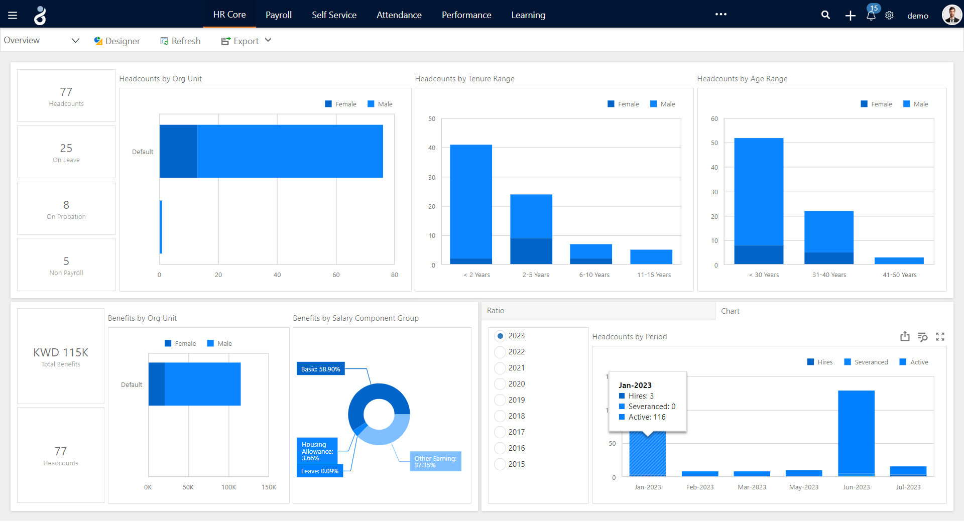Open the Attendance menu item
Image resolution: width=964 pixels, height=522 pixels.
click(x=399, y=15)
